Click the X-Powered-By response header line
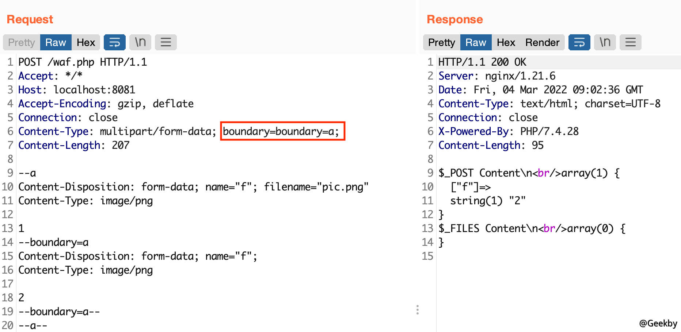The image size is (681, 332). (508, 131)
